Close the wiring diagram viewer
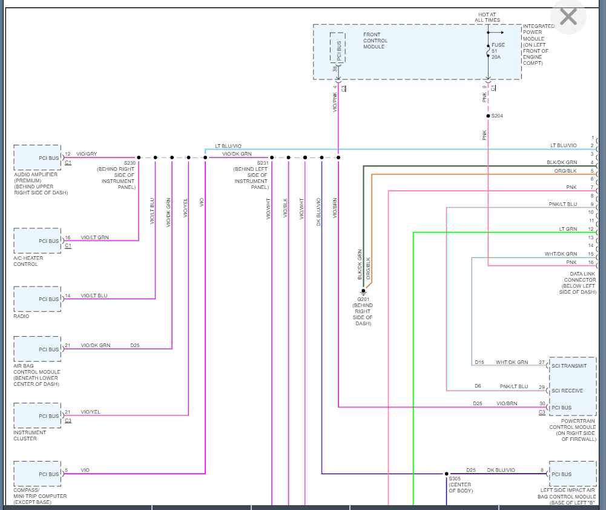Screen dimensions: 606x510 568,17
